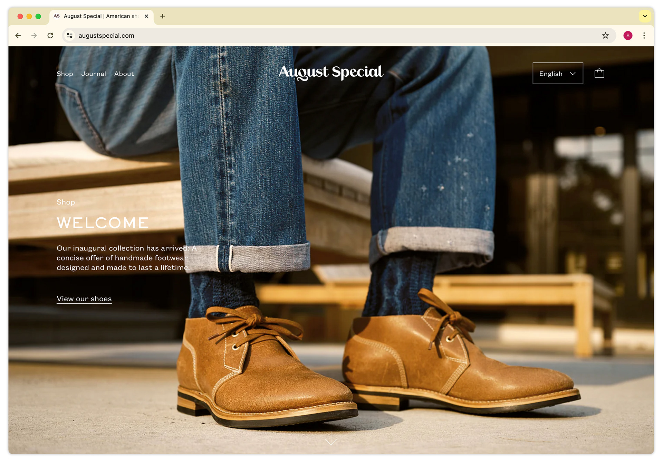Click the small 'Shop' label above WELCOME

[x=66, y=202]
